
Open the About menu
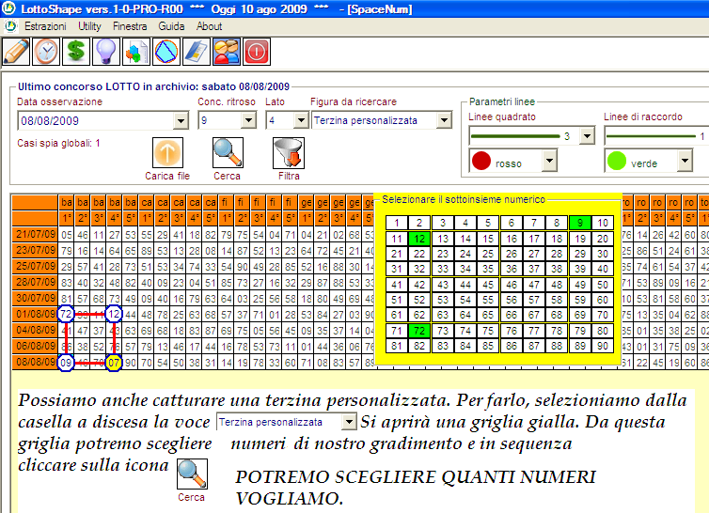tap(209, 26)
